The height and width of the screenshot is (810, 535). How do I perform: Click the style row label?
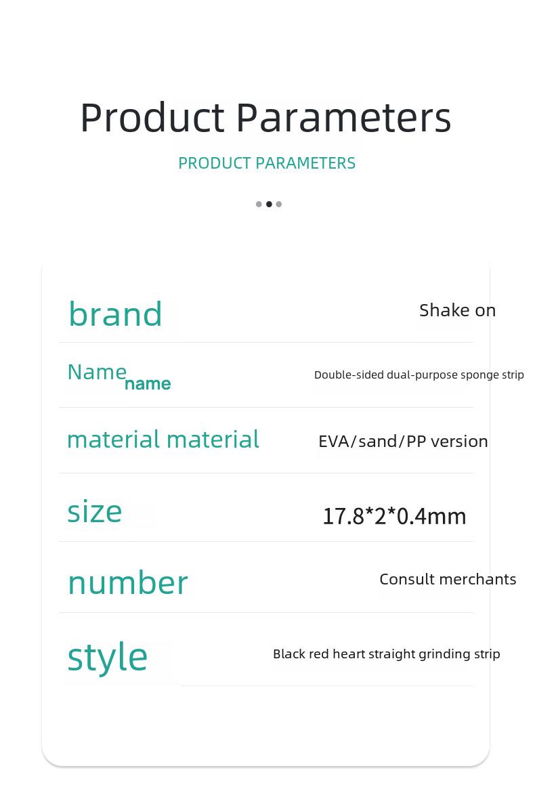click(108, 657)
